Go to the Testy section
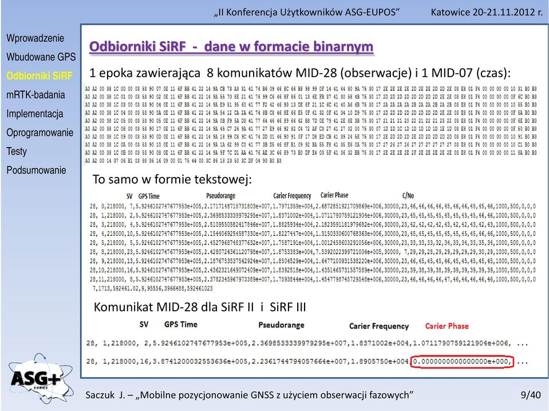Screen dimensions: 549x411 click(x=17, y=151)
